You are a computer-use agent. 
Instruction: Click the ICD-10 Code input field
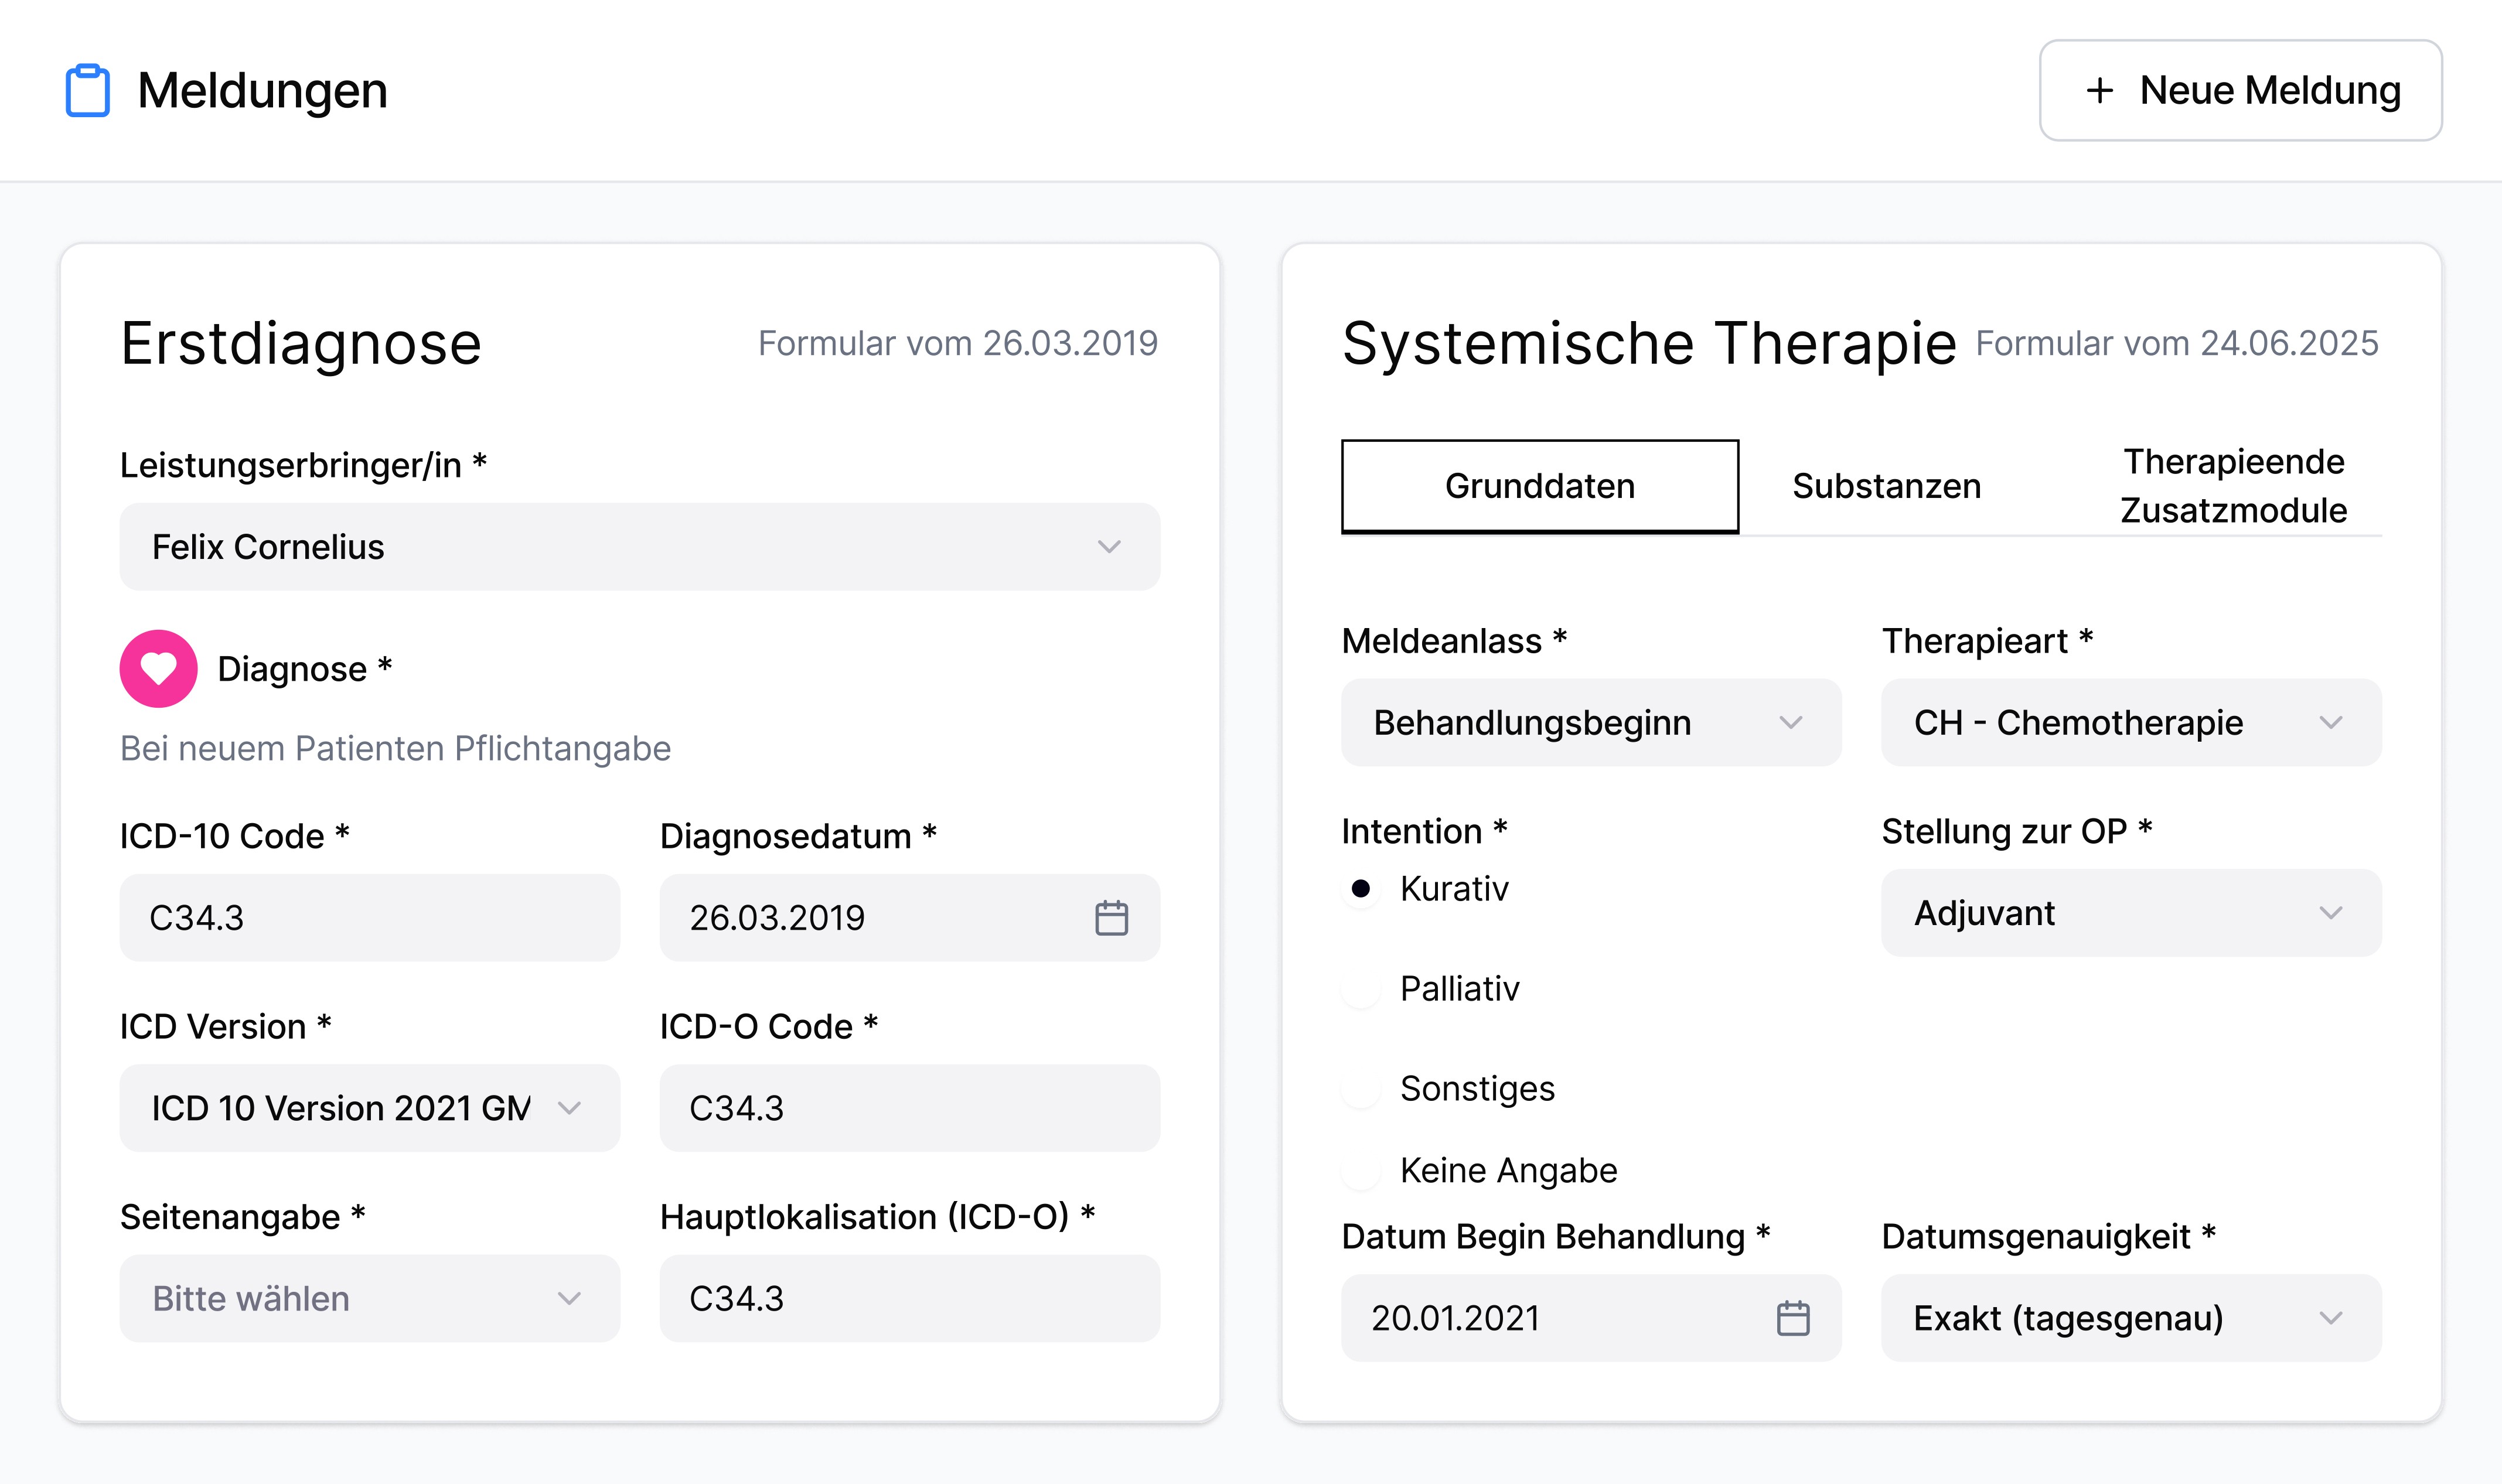[x=369, y=917]
